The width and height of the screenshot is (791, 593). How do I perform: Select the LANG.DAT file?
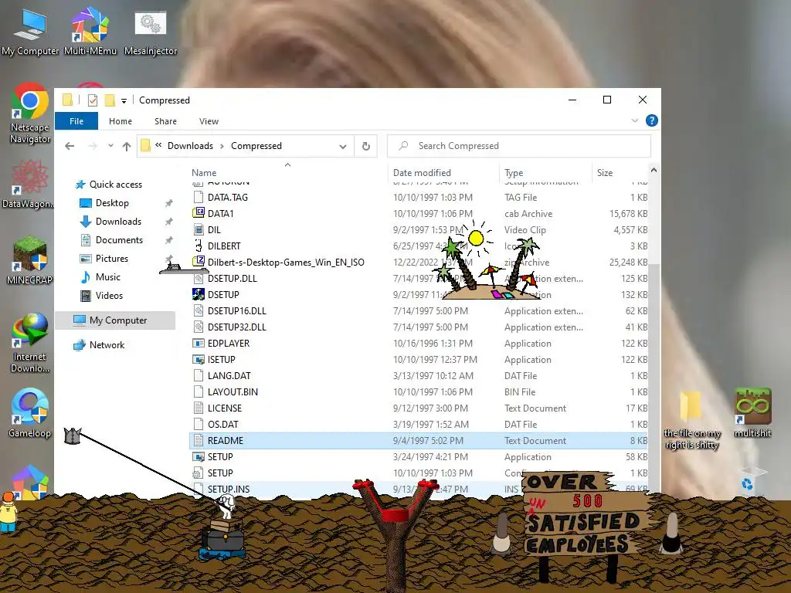tap(418, 376)
